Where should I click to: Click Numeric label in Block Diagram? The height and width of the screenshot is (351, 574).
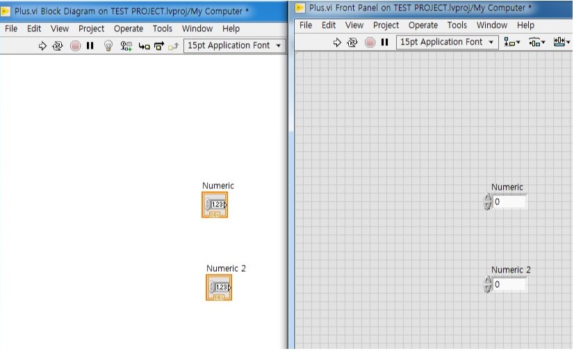coord(218,186)
